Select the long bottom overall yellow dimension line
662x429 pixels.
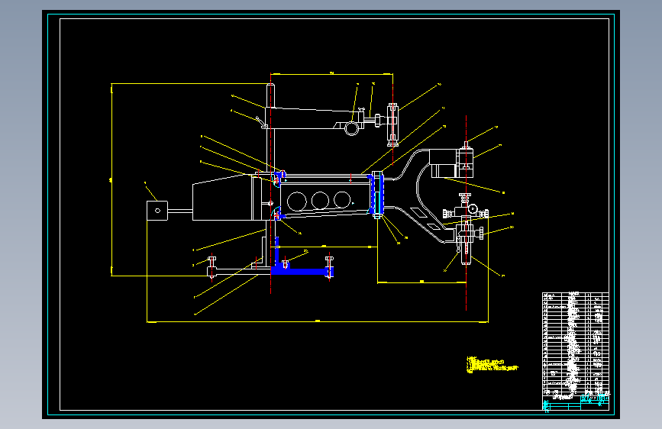318,322
